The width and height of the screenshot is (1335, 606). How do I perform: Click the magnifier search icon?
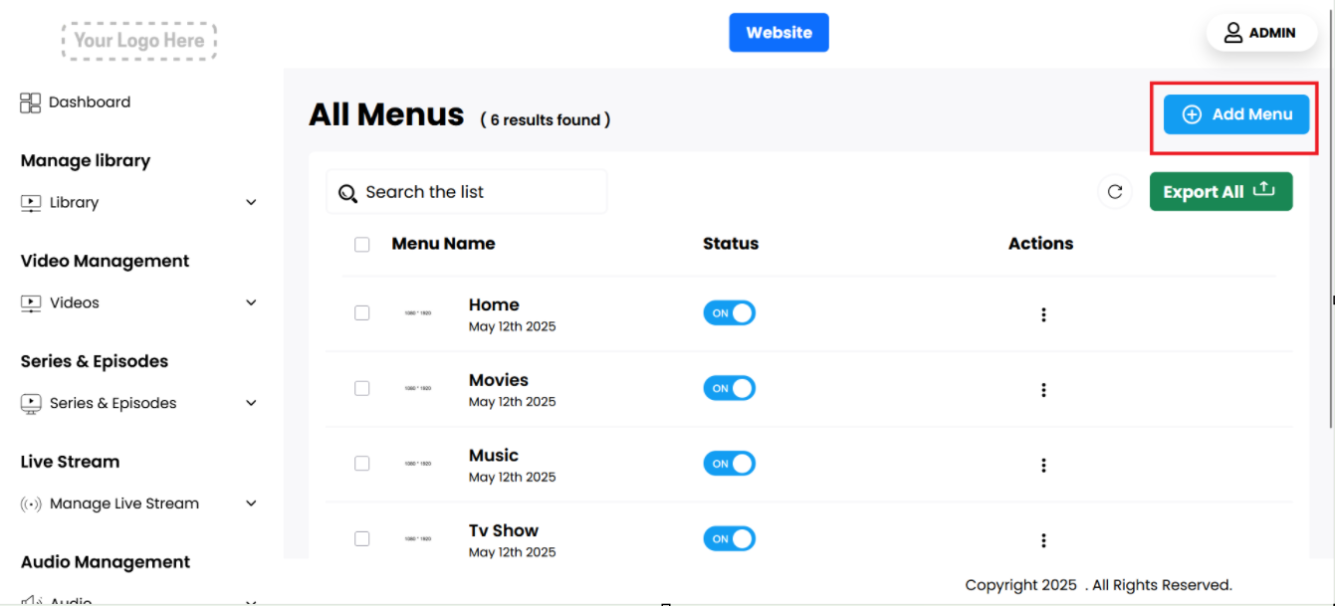tap(347, 193)
